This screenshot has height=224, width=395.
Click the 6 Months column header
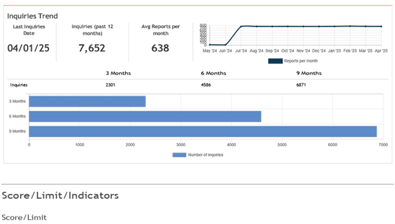213,73
